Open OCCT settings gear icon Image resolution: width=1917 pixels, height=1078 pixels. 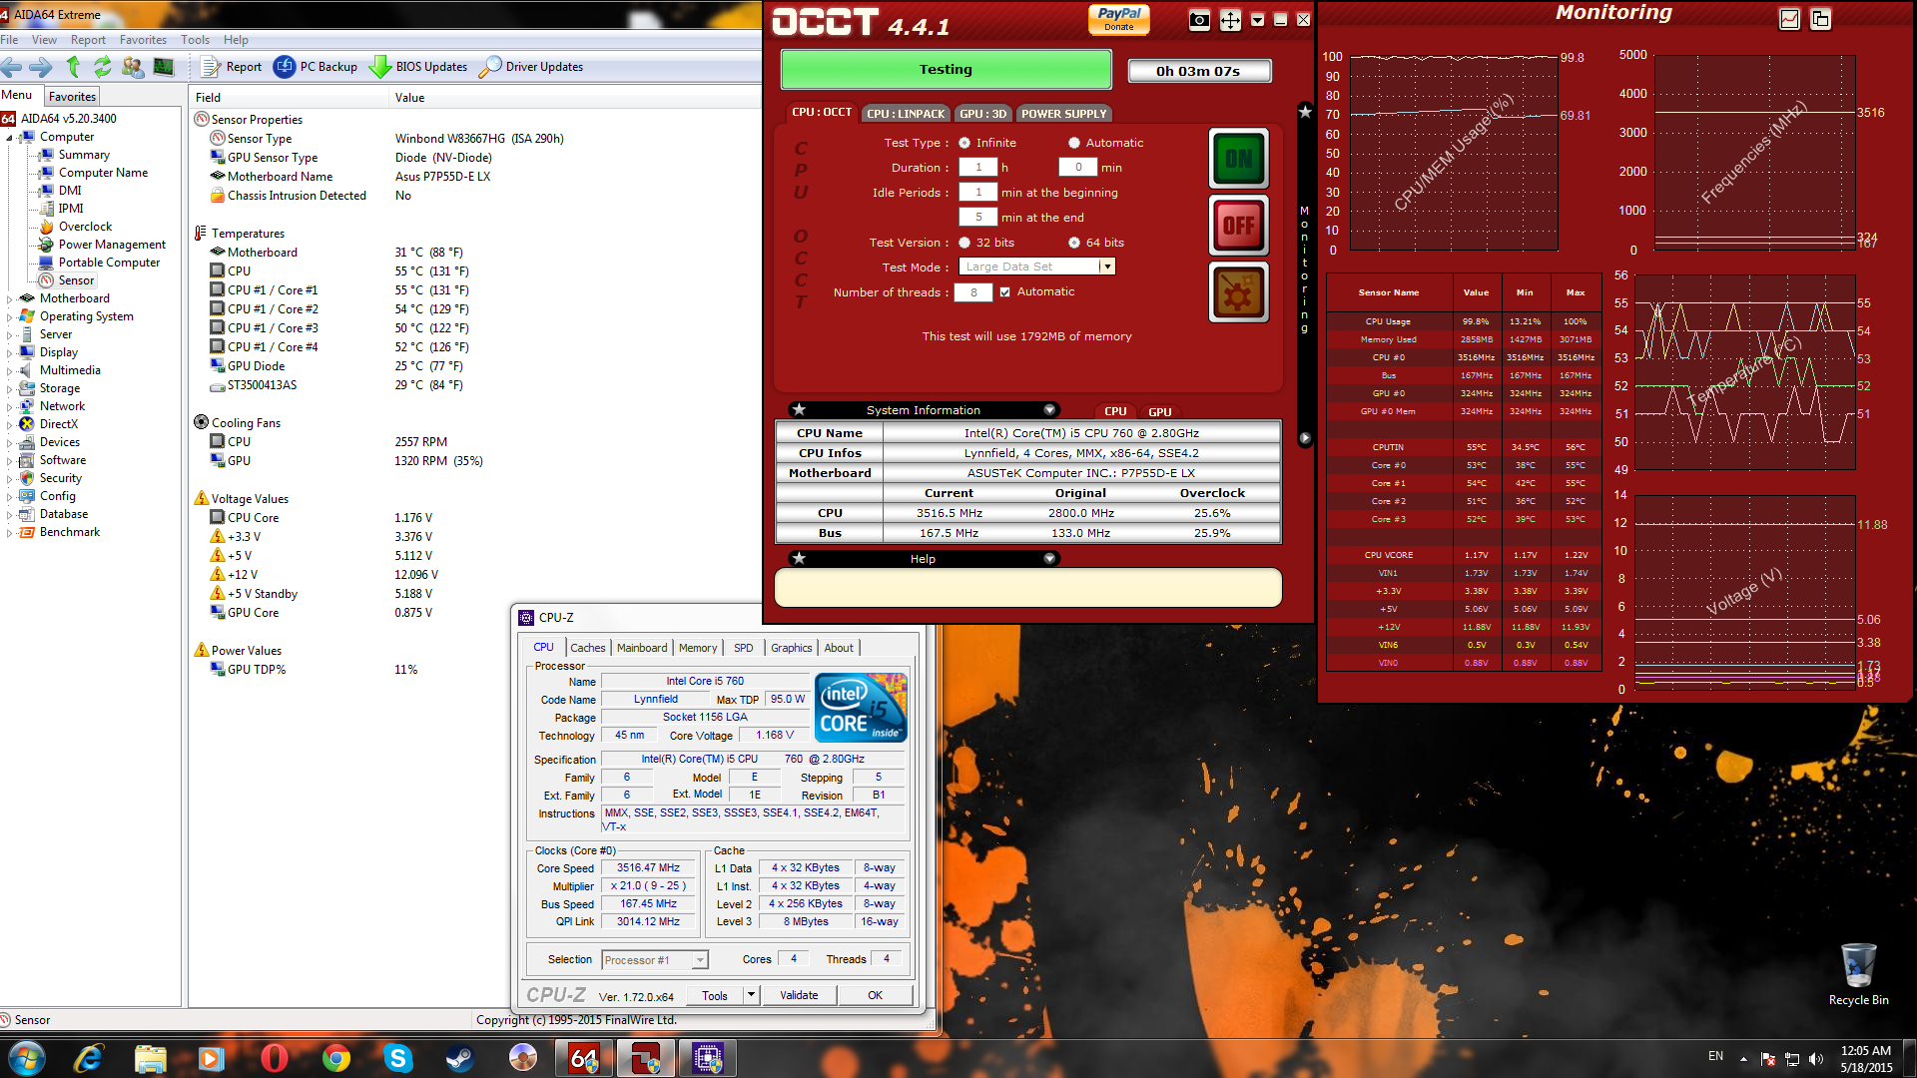(1238, 293)
